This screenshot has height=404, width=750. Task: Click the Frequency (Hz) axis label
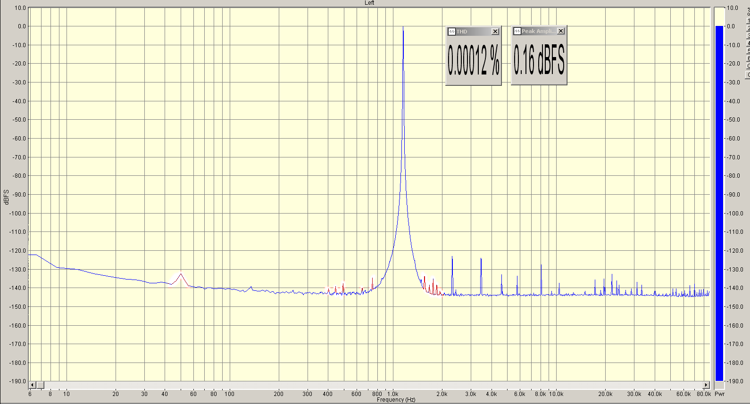point(396,400)
